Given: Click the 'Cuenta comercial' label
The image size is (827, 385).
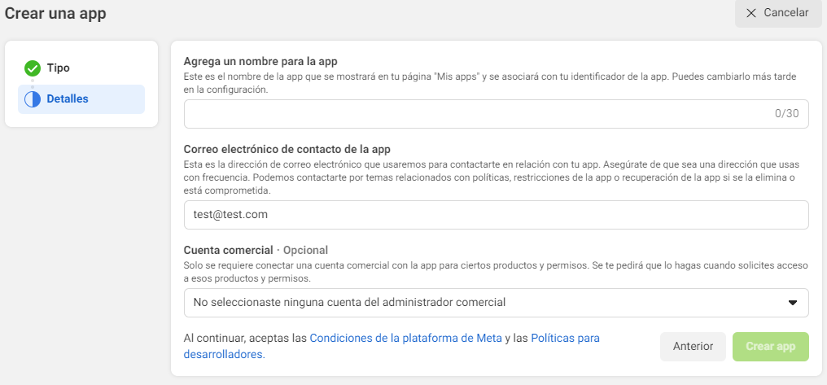Looking at the screenshot, I should click(229, 250).
